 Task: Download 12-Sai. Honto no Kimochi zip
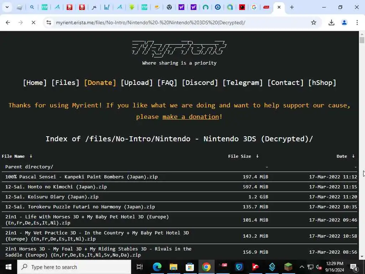56,187
